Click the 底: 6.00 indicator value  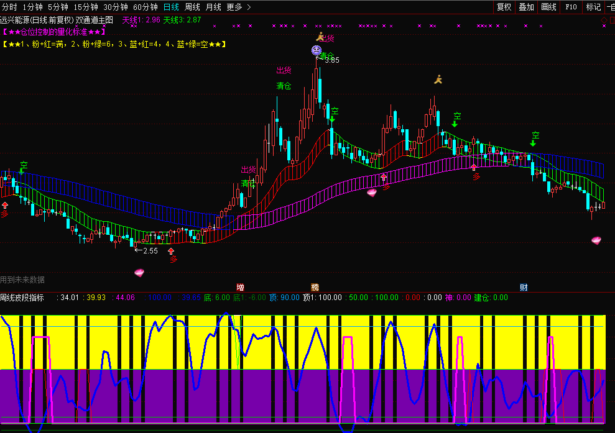(217, 298)
